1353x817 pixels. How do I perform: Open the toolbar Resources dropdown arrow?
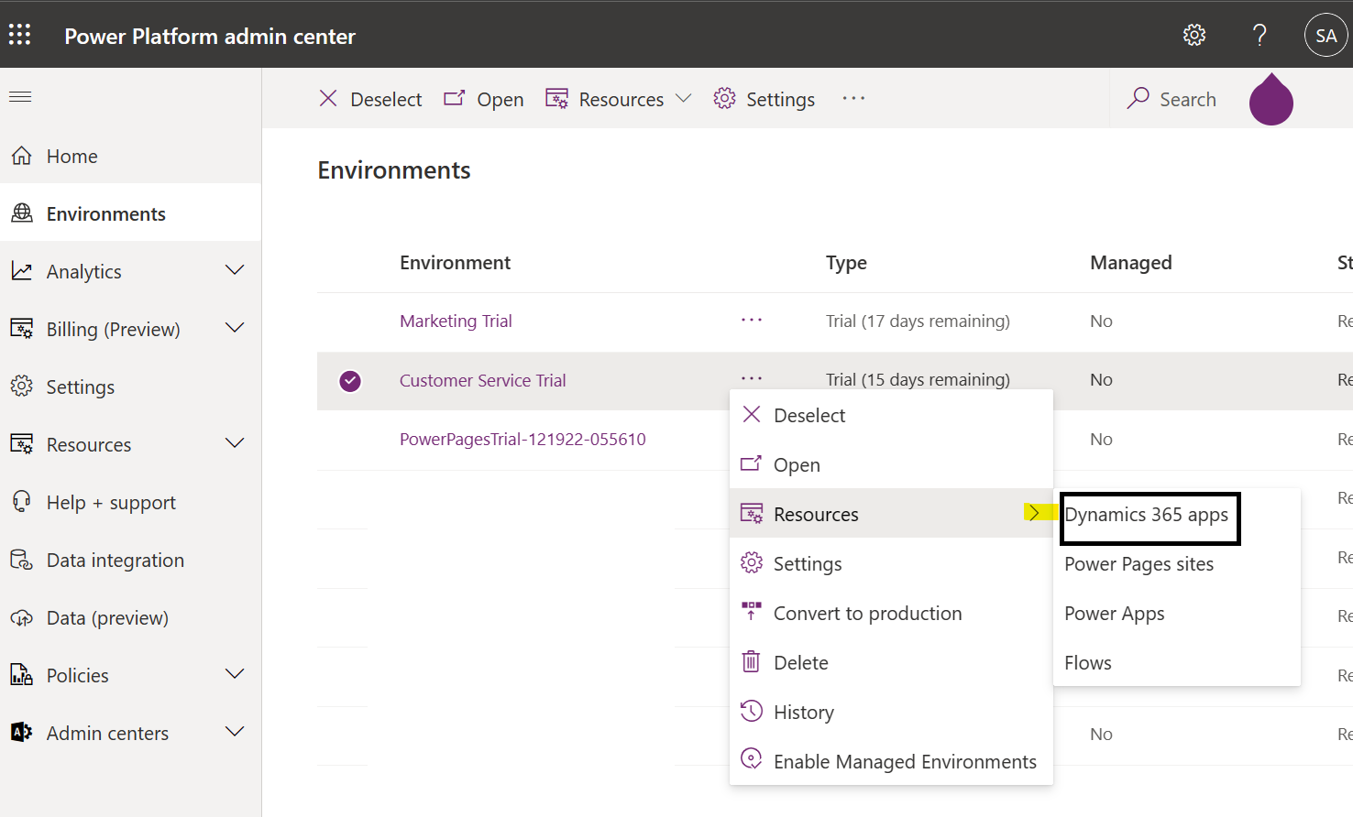[x=683, y=98]
